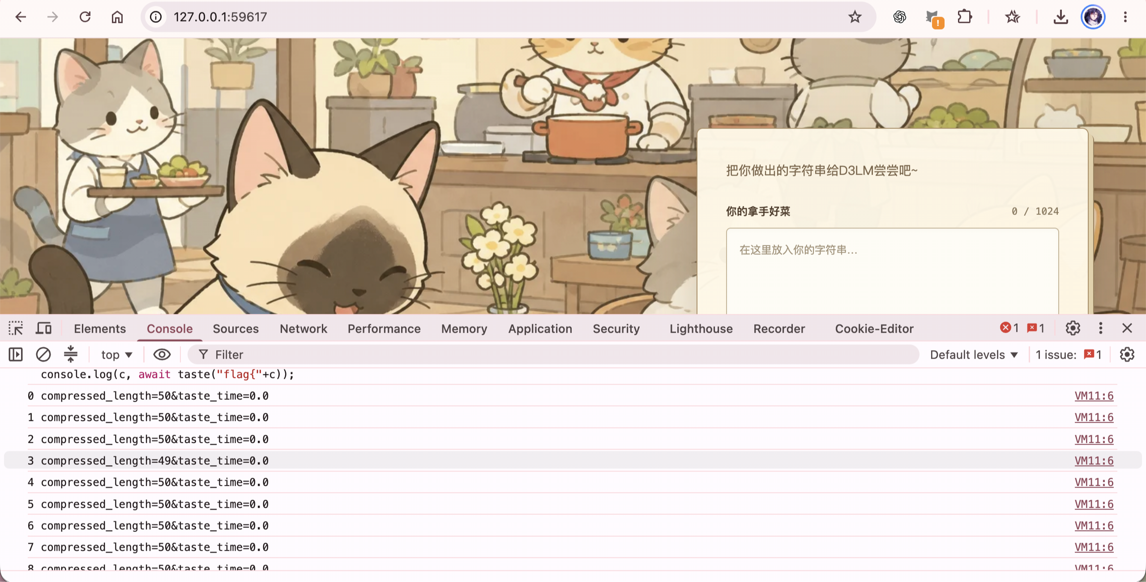This screenshot has height=582, width=1146.
Task: Reload the page
Action: coord(85,17)
